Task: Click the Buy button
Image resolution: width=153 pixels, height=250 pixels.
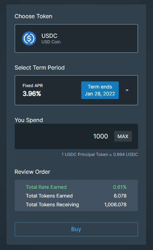Action: pos(76,229)
